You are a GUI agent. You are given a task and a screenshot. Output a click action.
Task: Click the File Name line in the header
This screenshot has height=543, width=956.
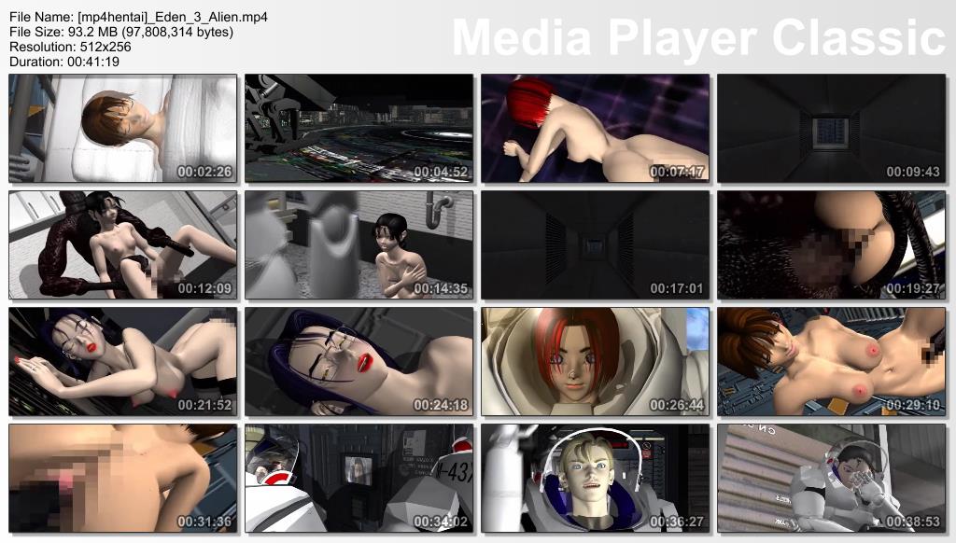[x=138, y=17]
